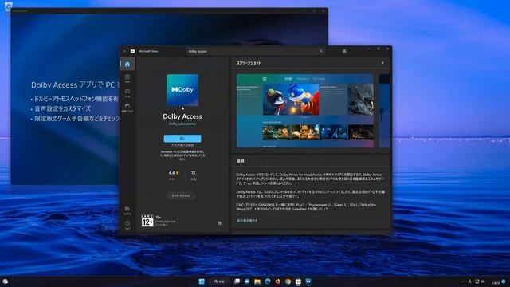The height and width of the screenshot is (287, 510).
Task: Launch Firefox from the taskbar
Action: 278,281
